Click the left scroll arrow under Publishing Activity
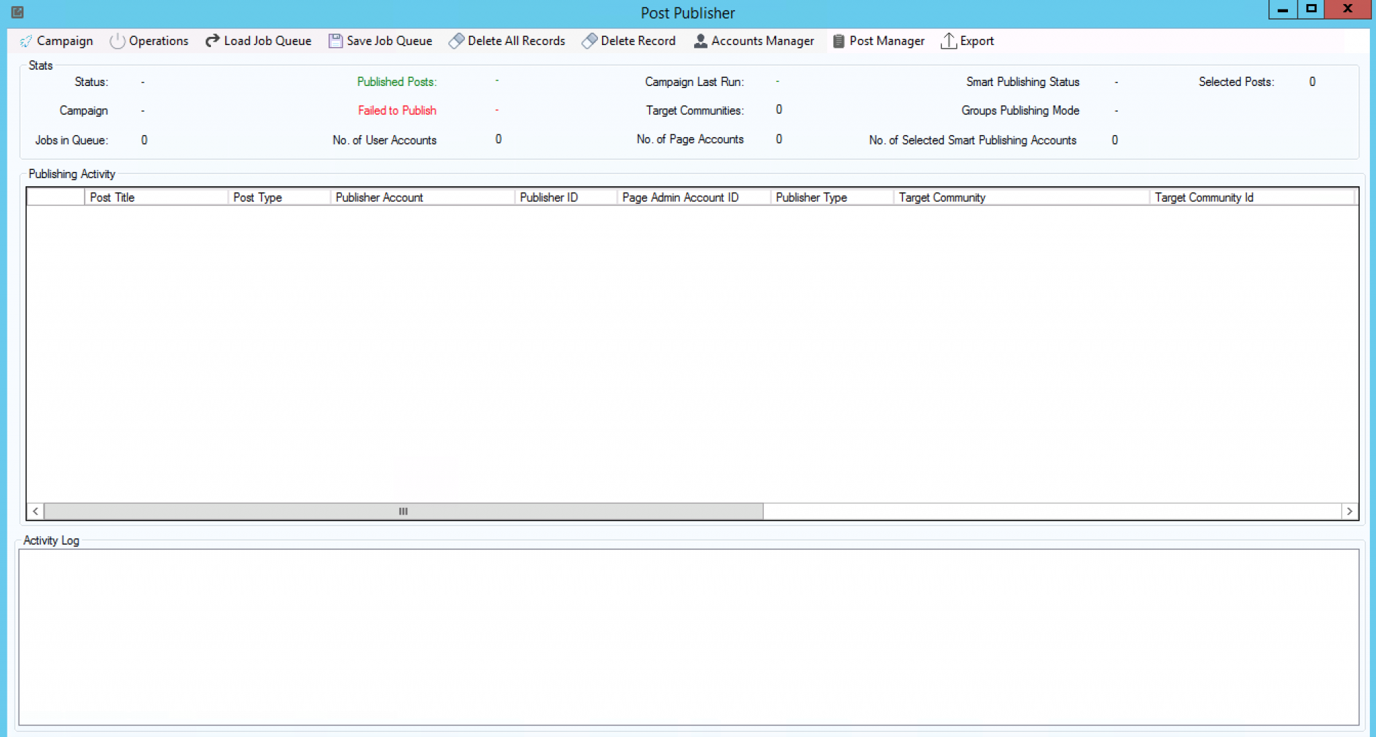Image resolution: width=1376 pixels, height=737 pixels. 35,511
